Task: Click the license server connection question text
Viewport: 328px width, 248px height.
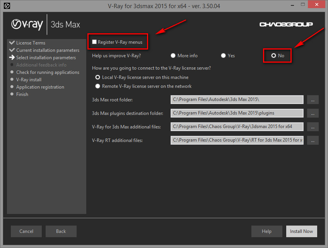Action: point(152,68)
